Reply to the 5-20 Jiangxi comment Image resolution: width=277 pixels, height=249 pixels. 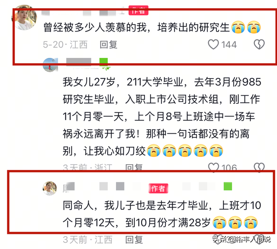coord(108,45)
